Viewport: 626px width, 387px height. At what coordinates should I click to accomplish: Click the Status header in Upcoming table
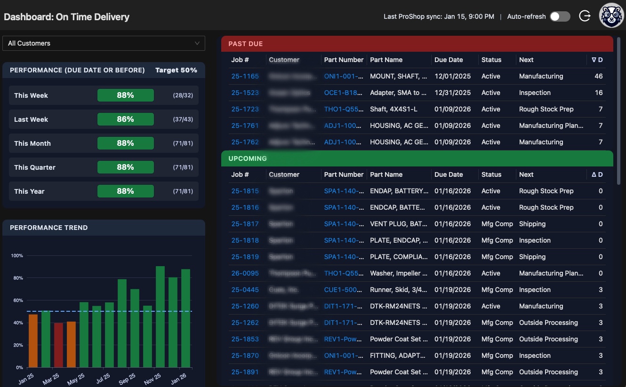491,174
